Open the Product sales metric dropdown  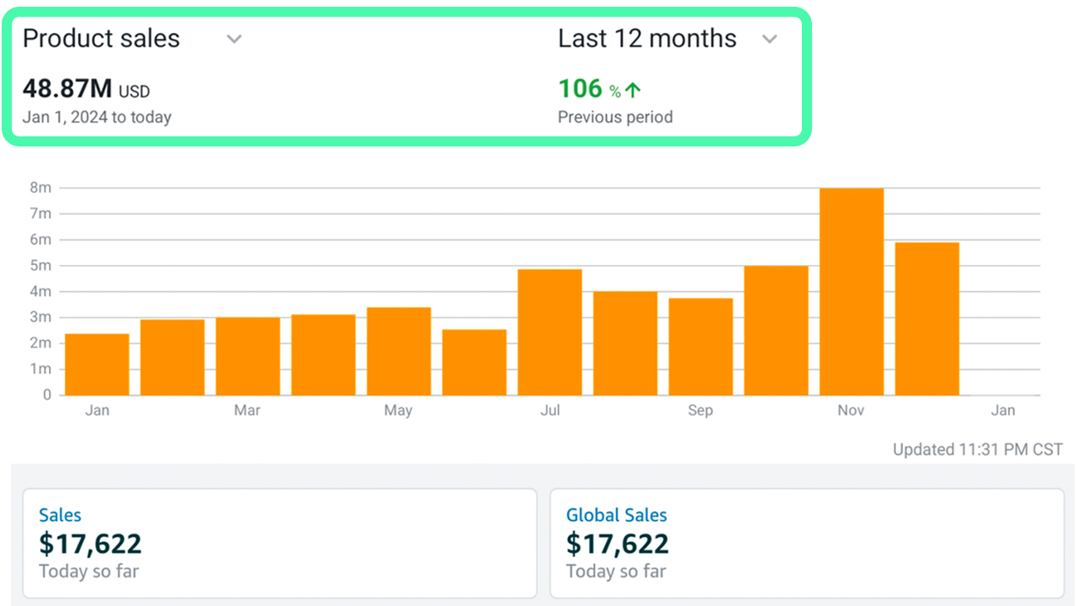(x=233, y=39)
